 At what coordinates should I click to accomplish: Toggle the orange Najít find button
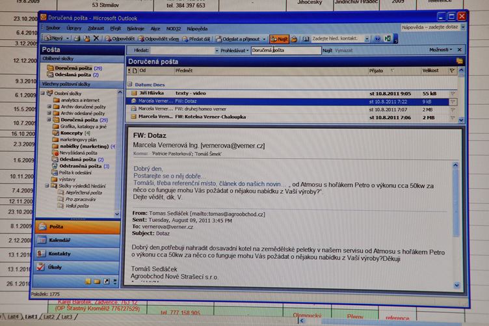point(279,39)
